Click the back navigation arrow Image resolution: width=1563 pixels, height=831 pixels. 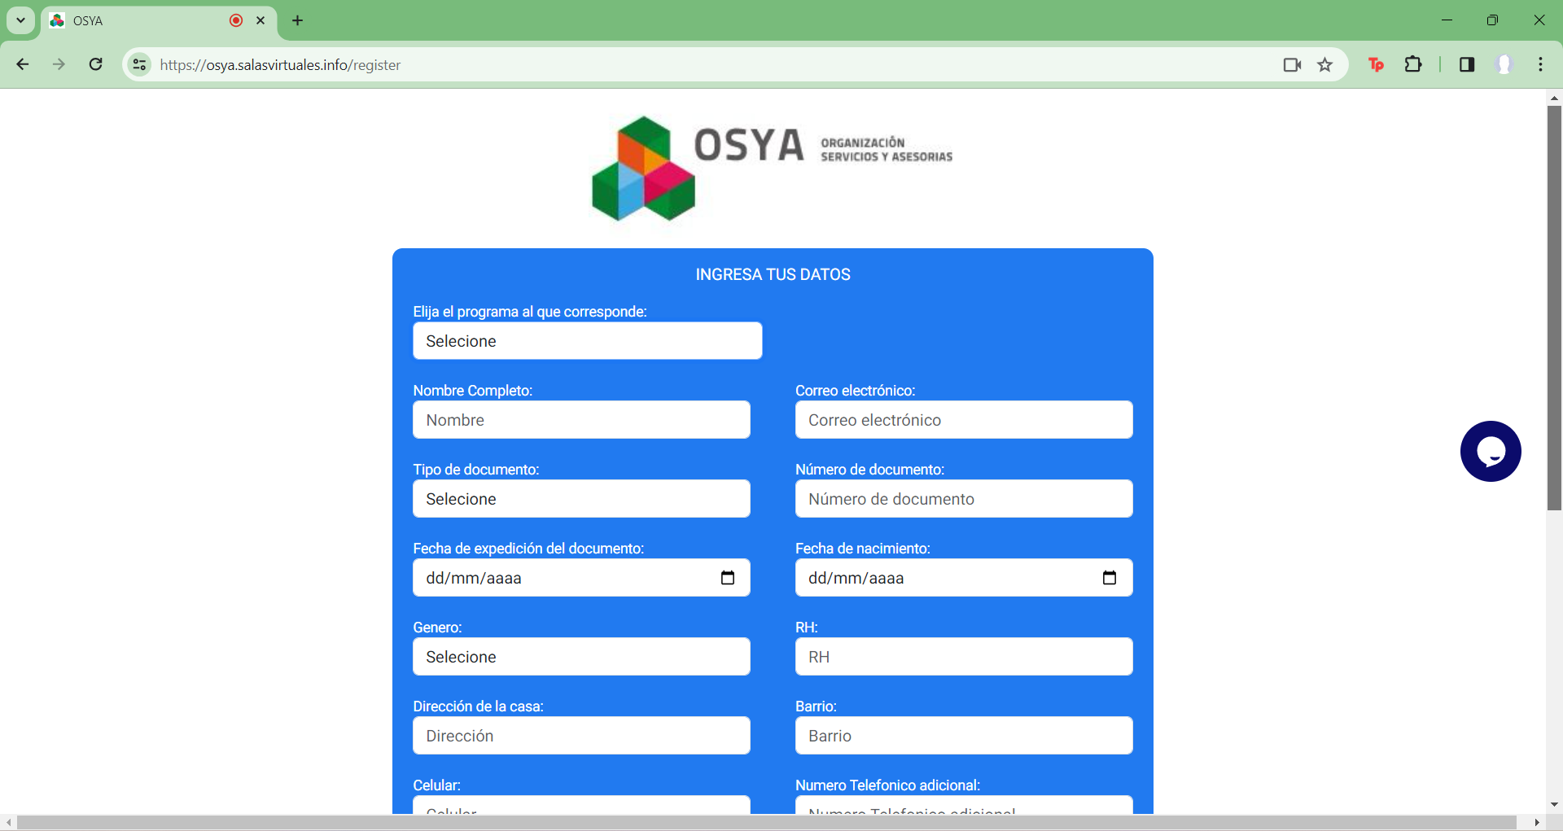pyautogui.click(x=22, y=64)
